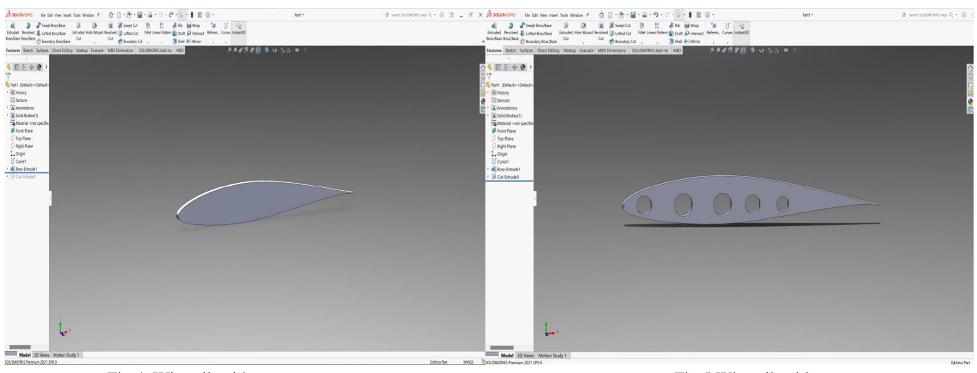Image resolution: width=977 pixels, height=373 pixels.
Task: Pick Wrap tool in right SolidWorks window
Action: tap(691, 26)
